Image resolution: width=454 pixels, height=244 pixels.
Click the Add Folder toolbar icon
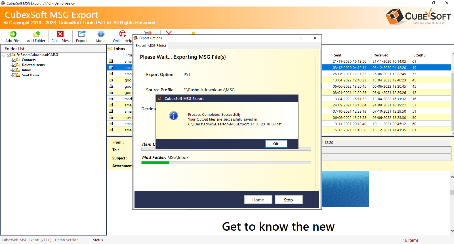point(36,34)
